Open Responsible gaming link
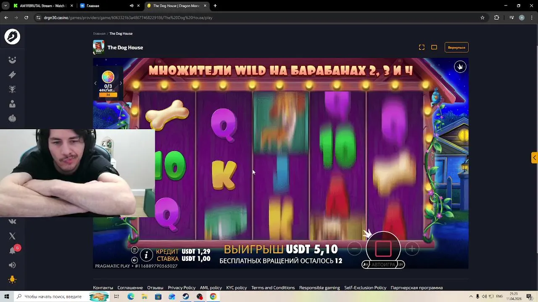The image size is (538, 302). (319, 288)
